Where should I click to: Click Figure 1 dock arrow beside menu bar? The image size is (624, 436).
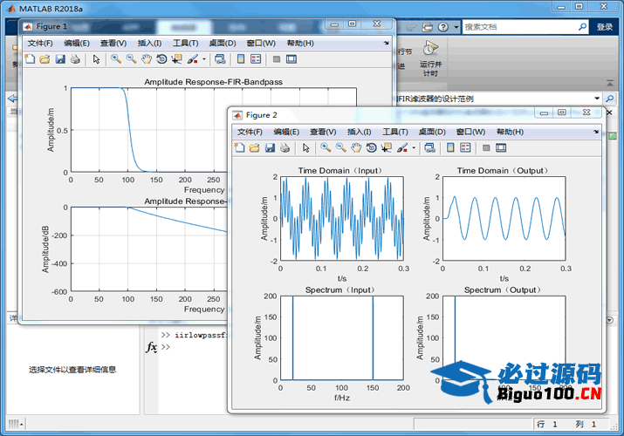(x=386, y=43)
